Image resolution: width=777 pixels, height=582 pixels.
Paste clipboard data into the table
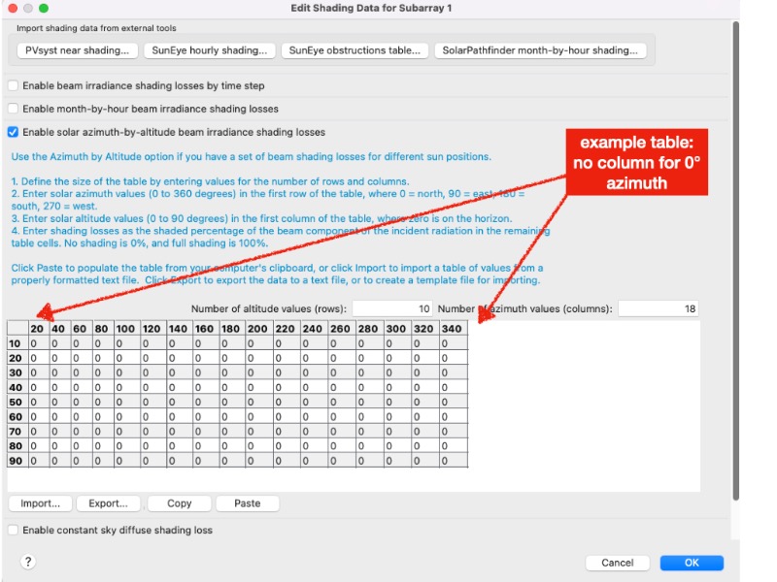tap(248, 503)
